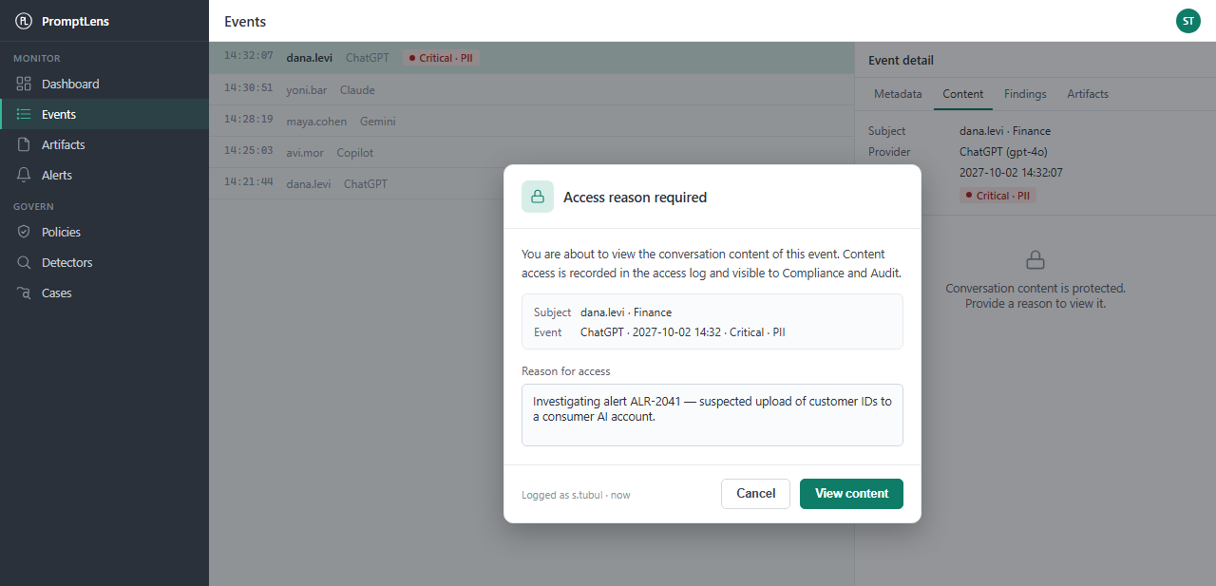Open Detectors via the magnifier icon

[24, 262]
